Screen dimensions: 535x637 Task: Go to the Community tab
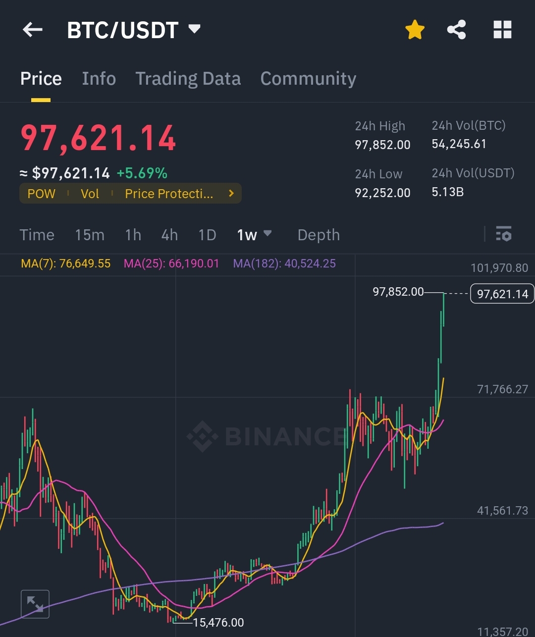[308, 79]
